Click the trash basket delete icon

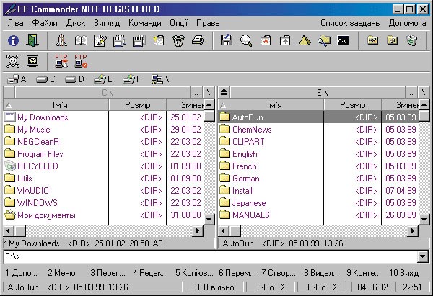178,41
